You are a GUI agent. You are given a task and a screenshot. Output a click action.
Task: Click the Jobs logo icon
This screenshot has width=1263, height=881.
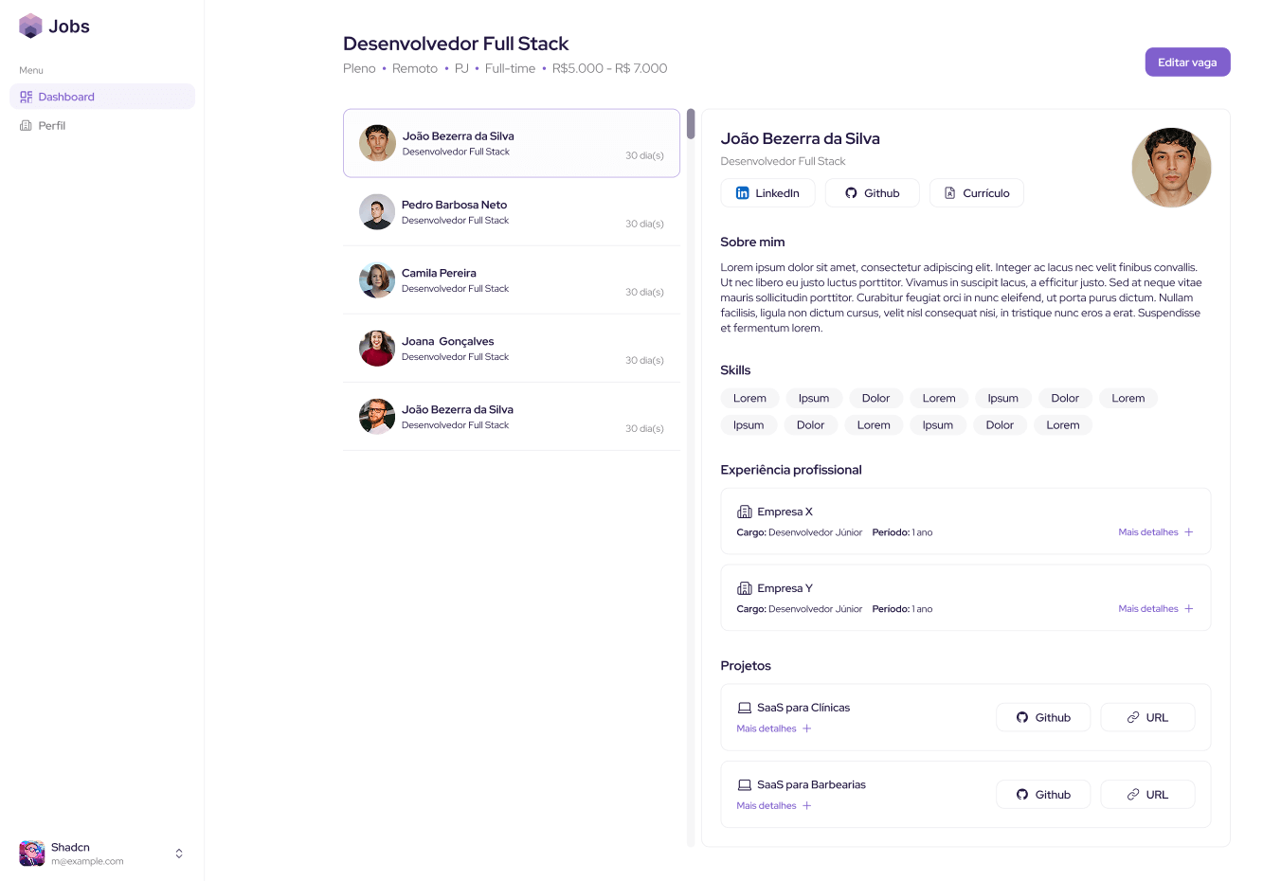point(31,26)
